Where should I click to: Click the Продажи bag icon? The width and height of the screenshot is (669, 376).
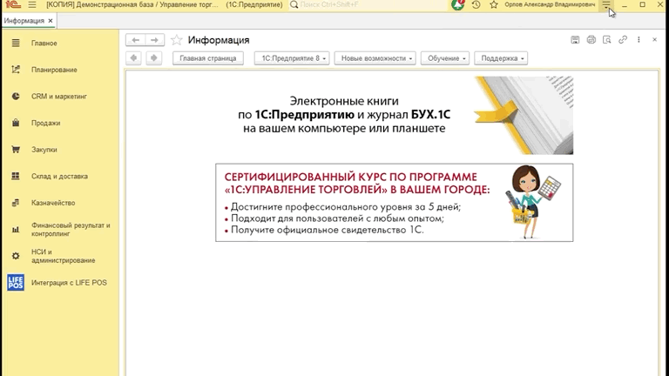[16, 123]
